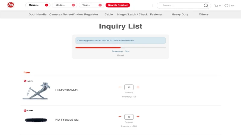Click the Processing... 50% label
241x135 pixels.
120,51
